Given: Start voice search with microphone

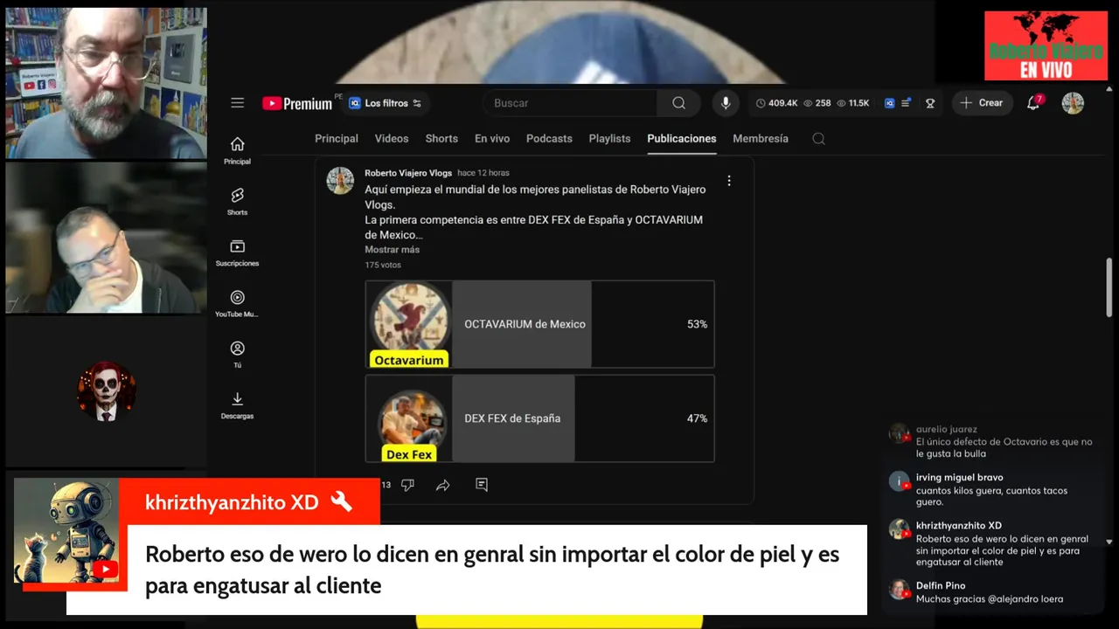Looking at the screenshot, I should [x=725, y=103].
